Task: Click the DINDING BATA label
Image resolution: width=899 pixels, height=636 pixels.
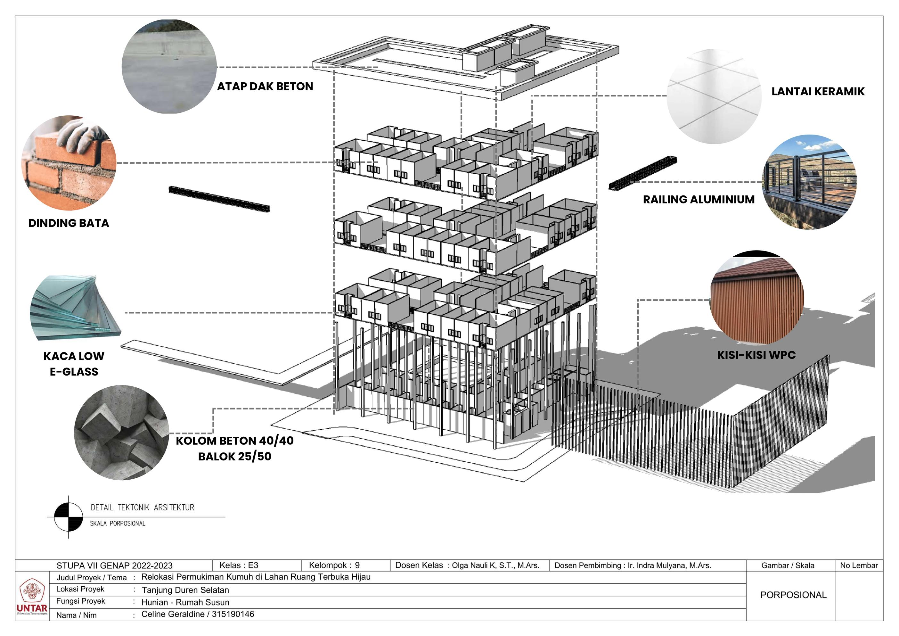Action: pyautogui.click(x=69, y=223)
